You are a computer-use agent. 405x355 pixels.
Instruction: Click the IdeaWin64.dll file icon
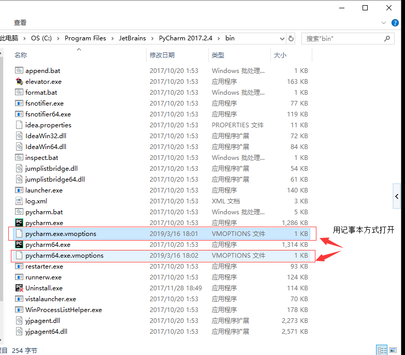19,146
